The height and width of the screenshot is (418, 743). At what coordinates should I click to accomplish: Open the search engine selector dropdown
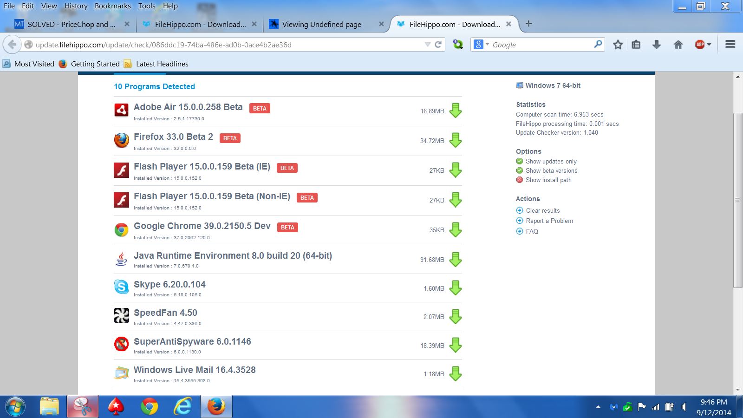481,45
